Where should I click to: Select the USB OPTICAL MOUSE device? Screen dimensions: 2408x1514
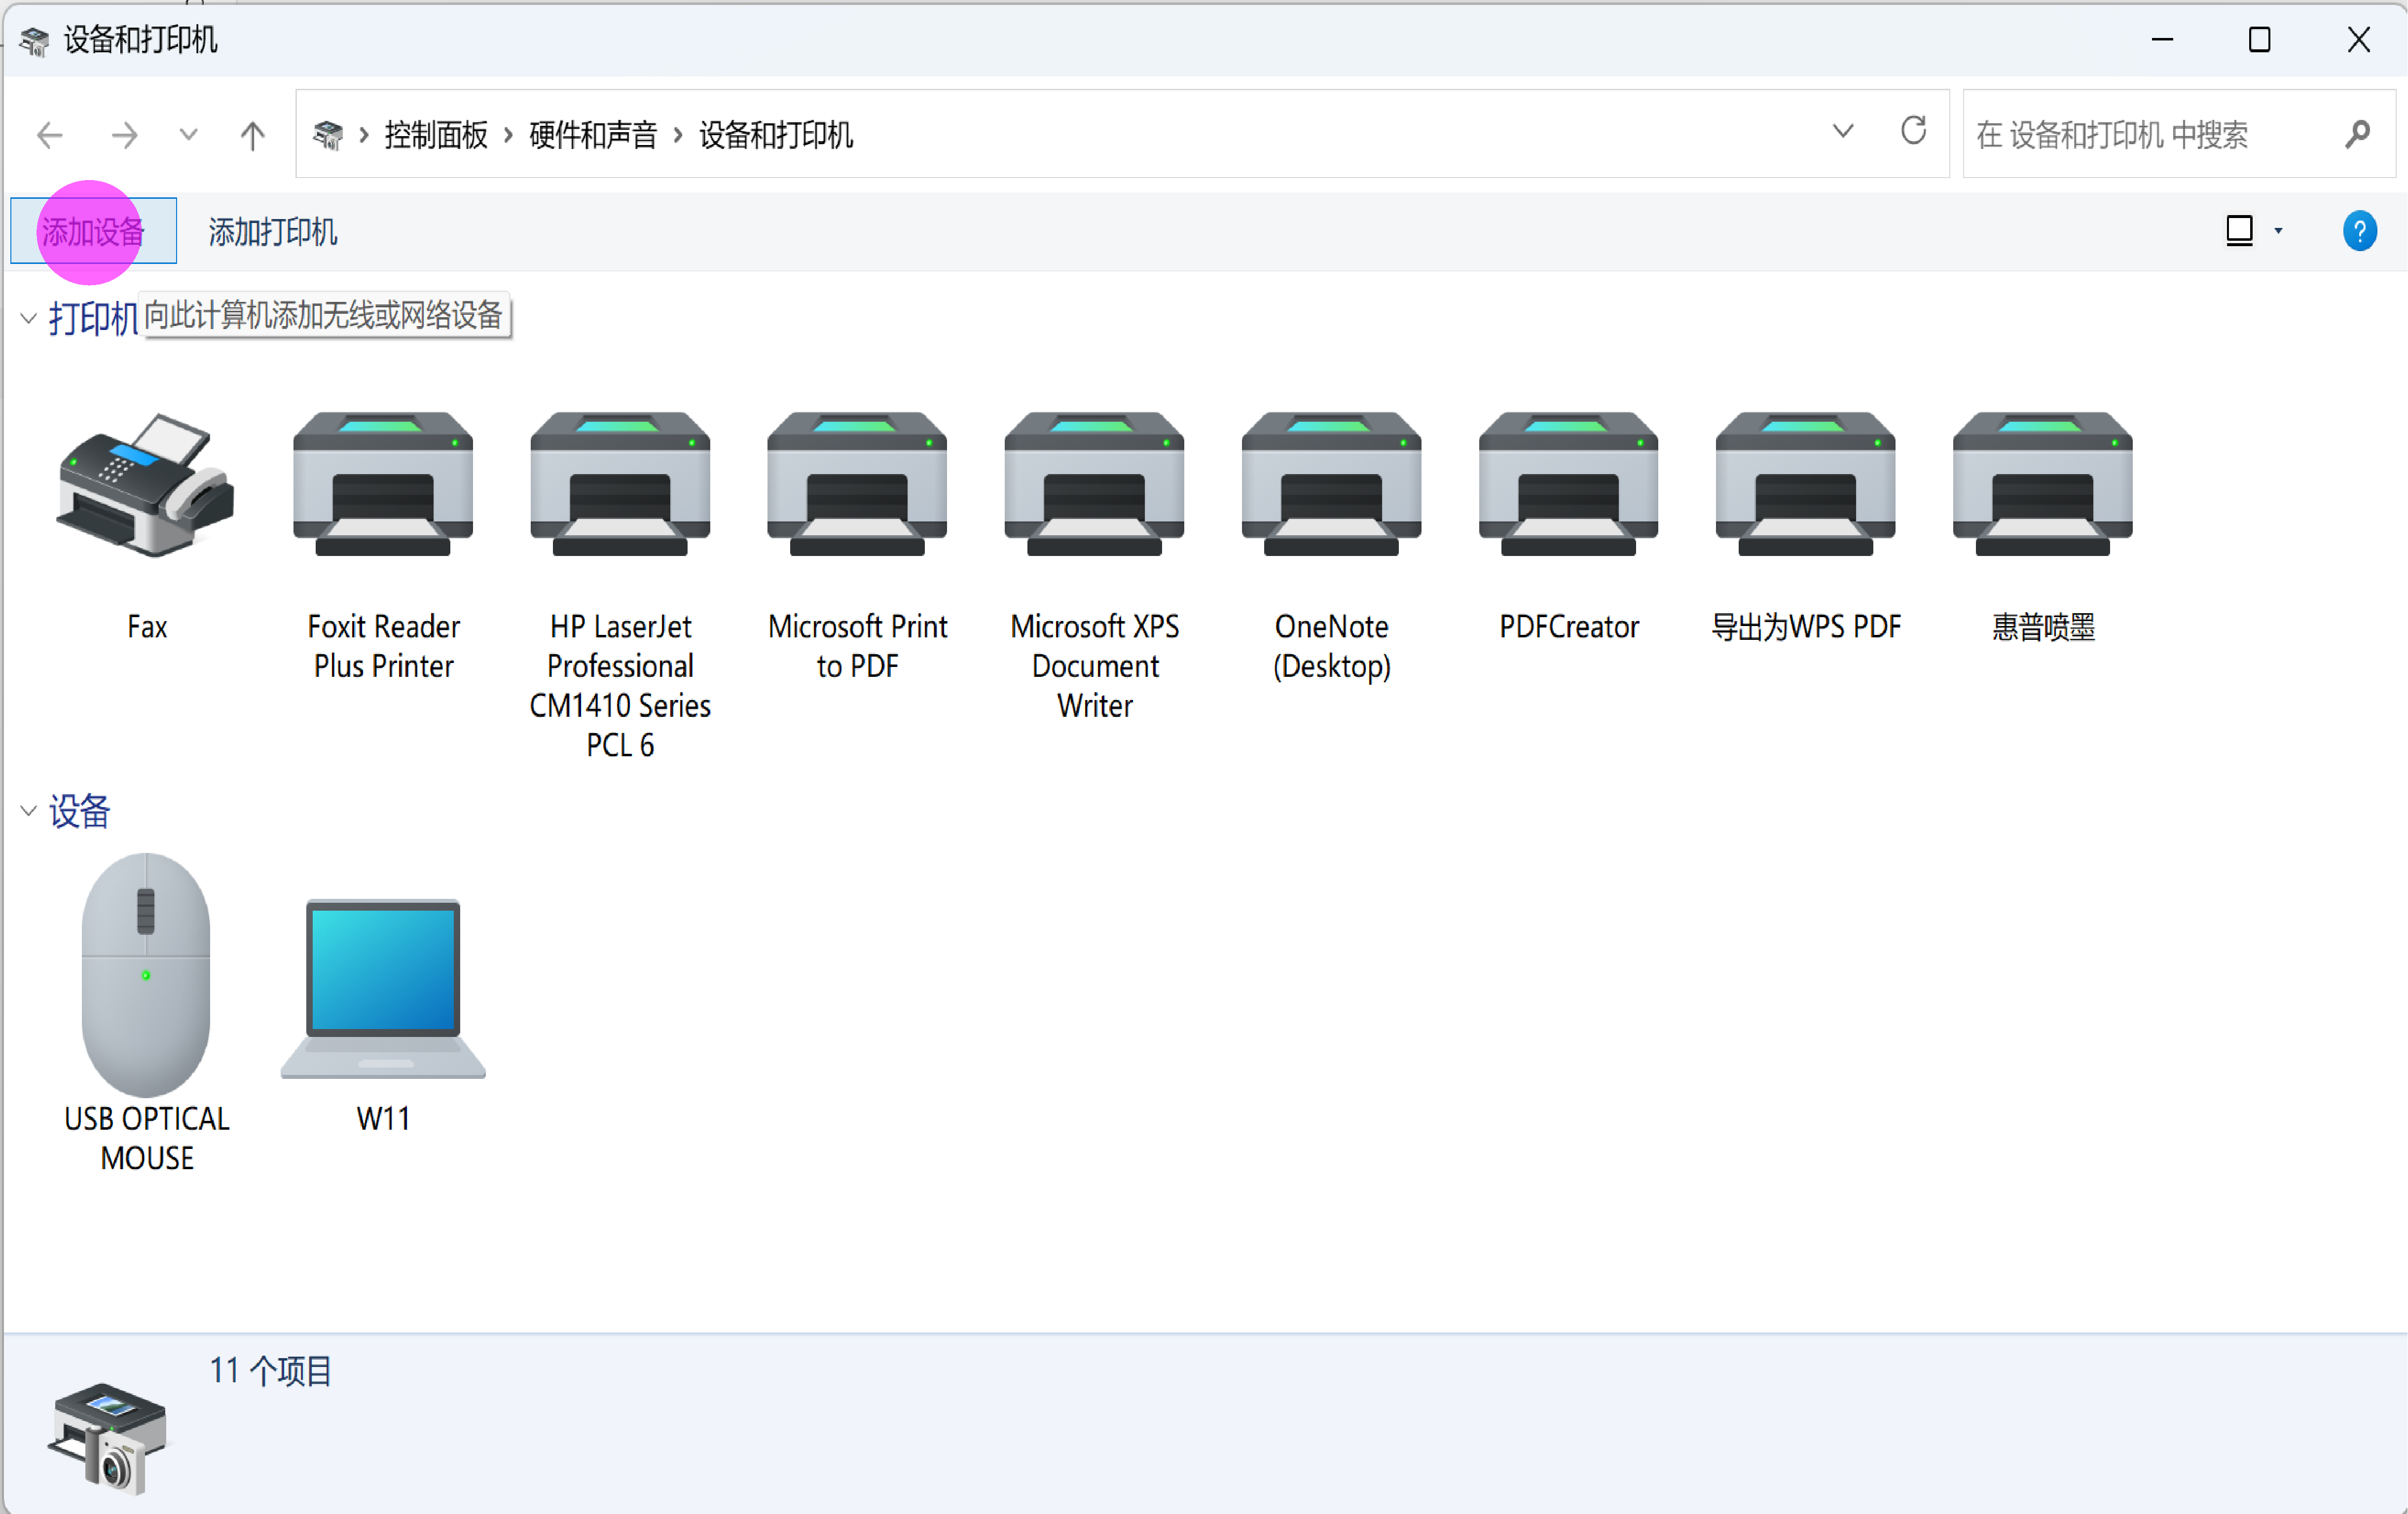pos(146,975)
